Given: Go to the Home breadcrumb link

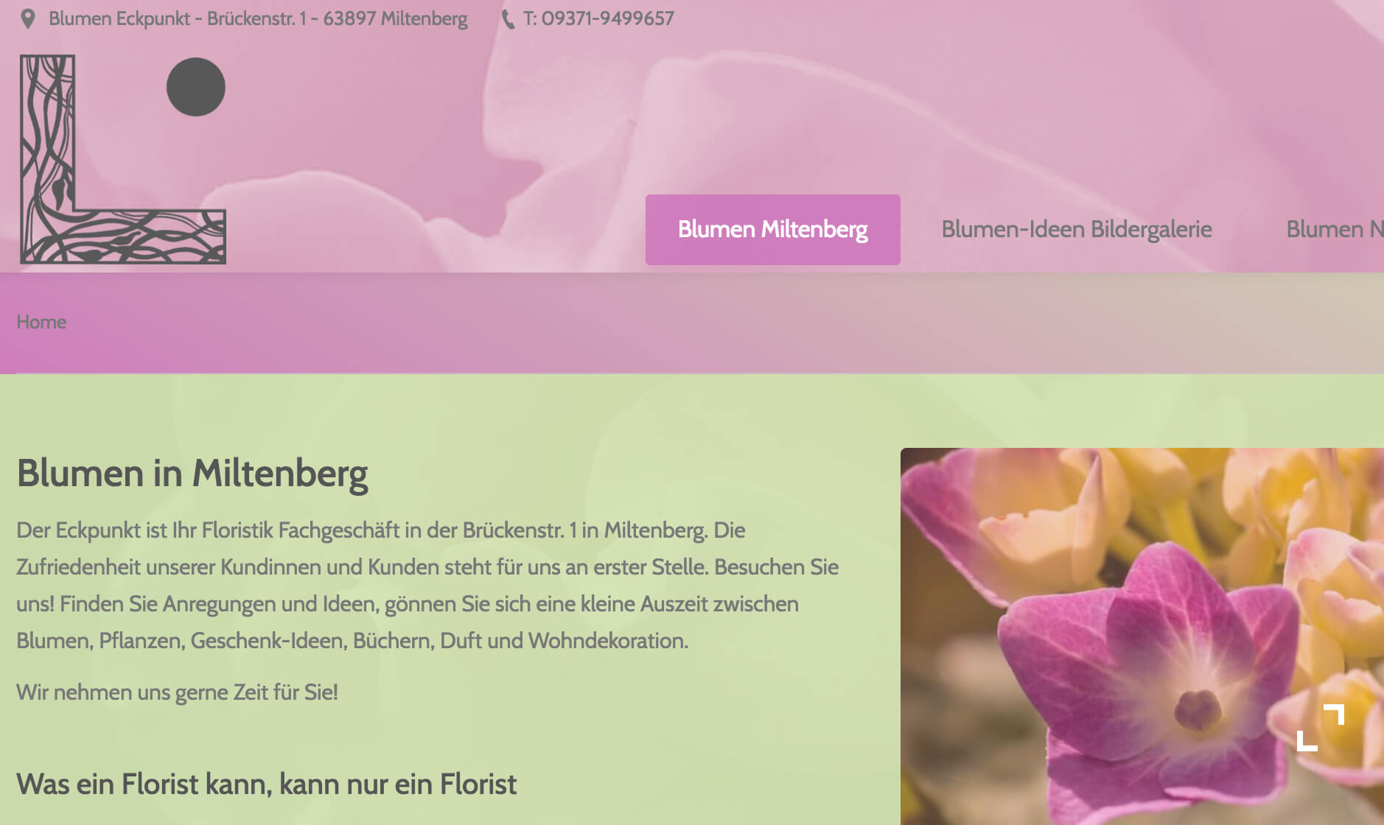Looking at the screenshot, I should pos(41,322).
